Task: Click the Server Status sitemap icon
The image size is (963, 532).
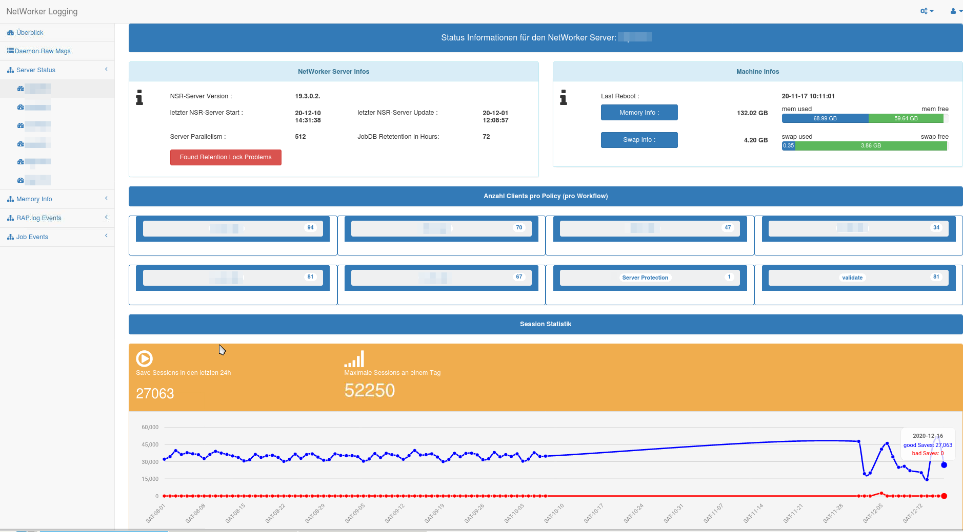Action: coord(10,70)
